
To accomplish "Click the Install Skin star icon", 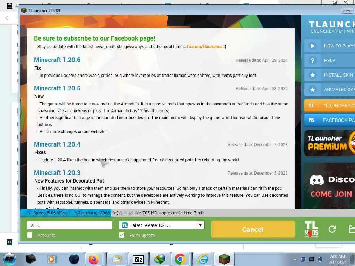I will pyautogui.click(x=313, y=75).
